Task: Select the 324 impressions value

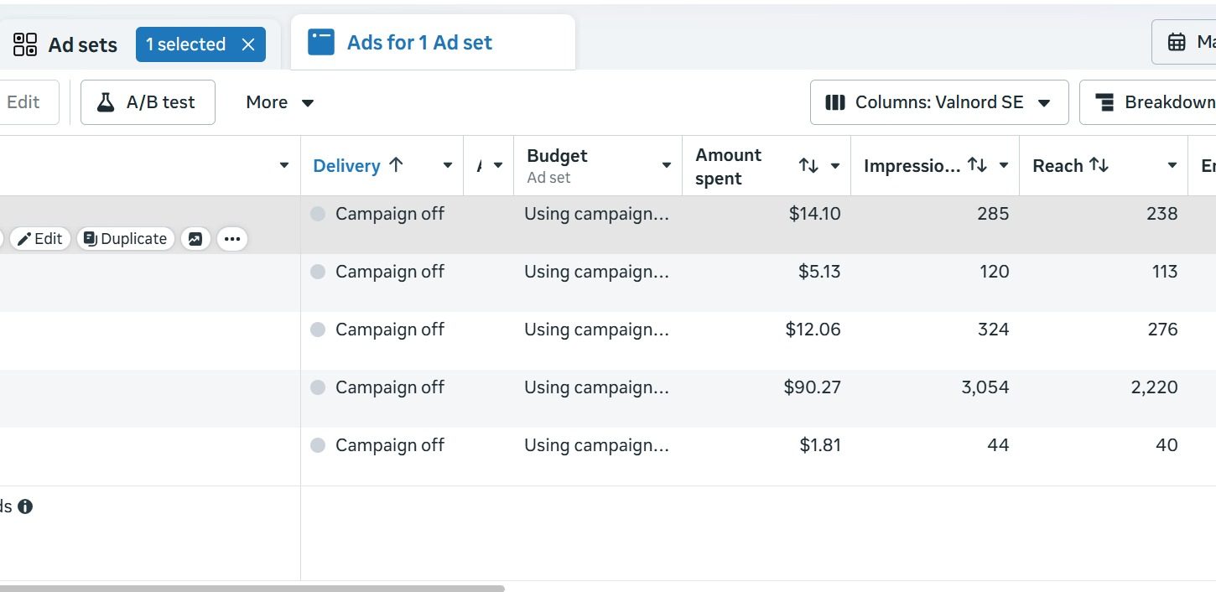Action: [x=993, y=330]
